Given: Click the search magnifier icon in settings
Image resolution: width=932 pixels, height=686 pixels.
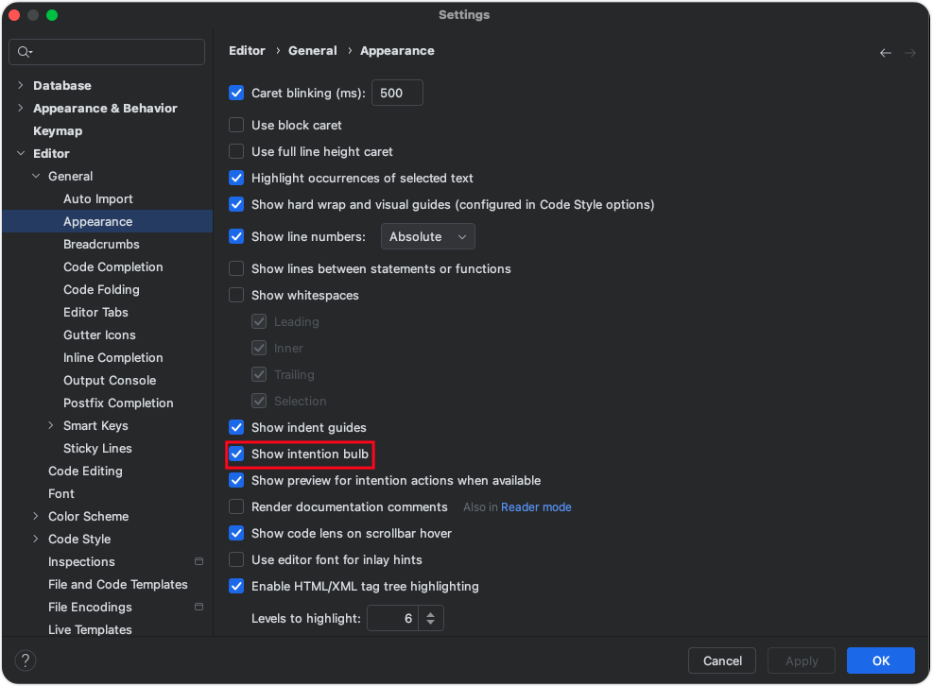Looking at the screenshot, I should pos(25,52).
